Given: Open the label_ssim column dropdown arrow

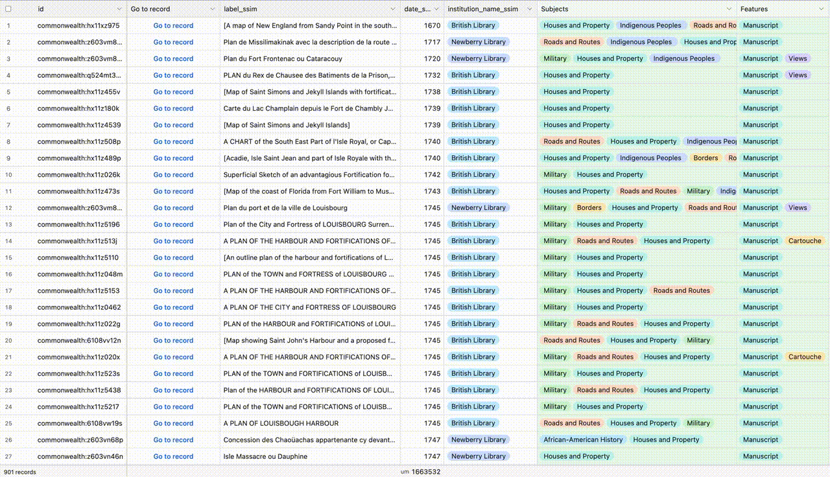Looking at the screenshot, I should pyautogui.click(x=392, y=9).
